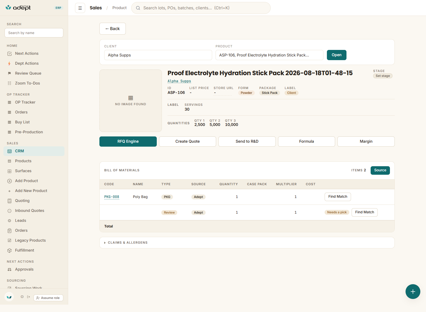Switch to the Margin tab

pyautogui.click(x=366, y=142)
